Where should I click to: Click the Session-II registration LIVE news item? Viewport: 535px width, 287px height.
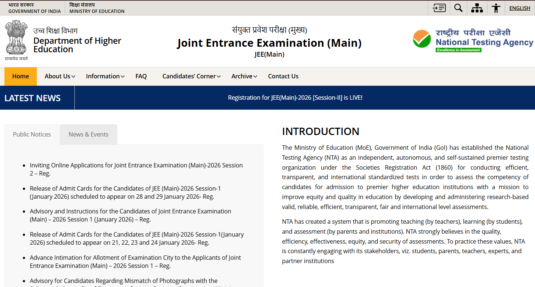(x=295, y=98)
